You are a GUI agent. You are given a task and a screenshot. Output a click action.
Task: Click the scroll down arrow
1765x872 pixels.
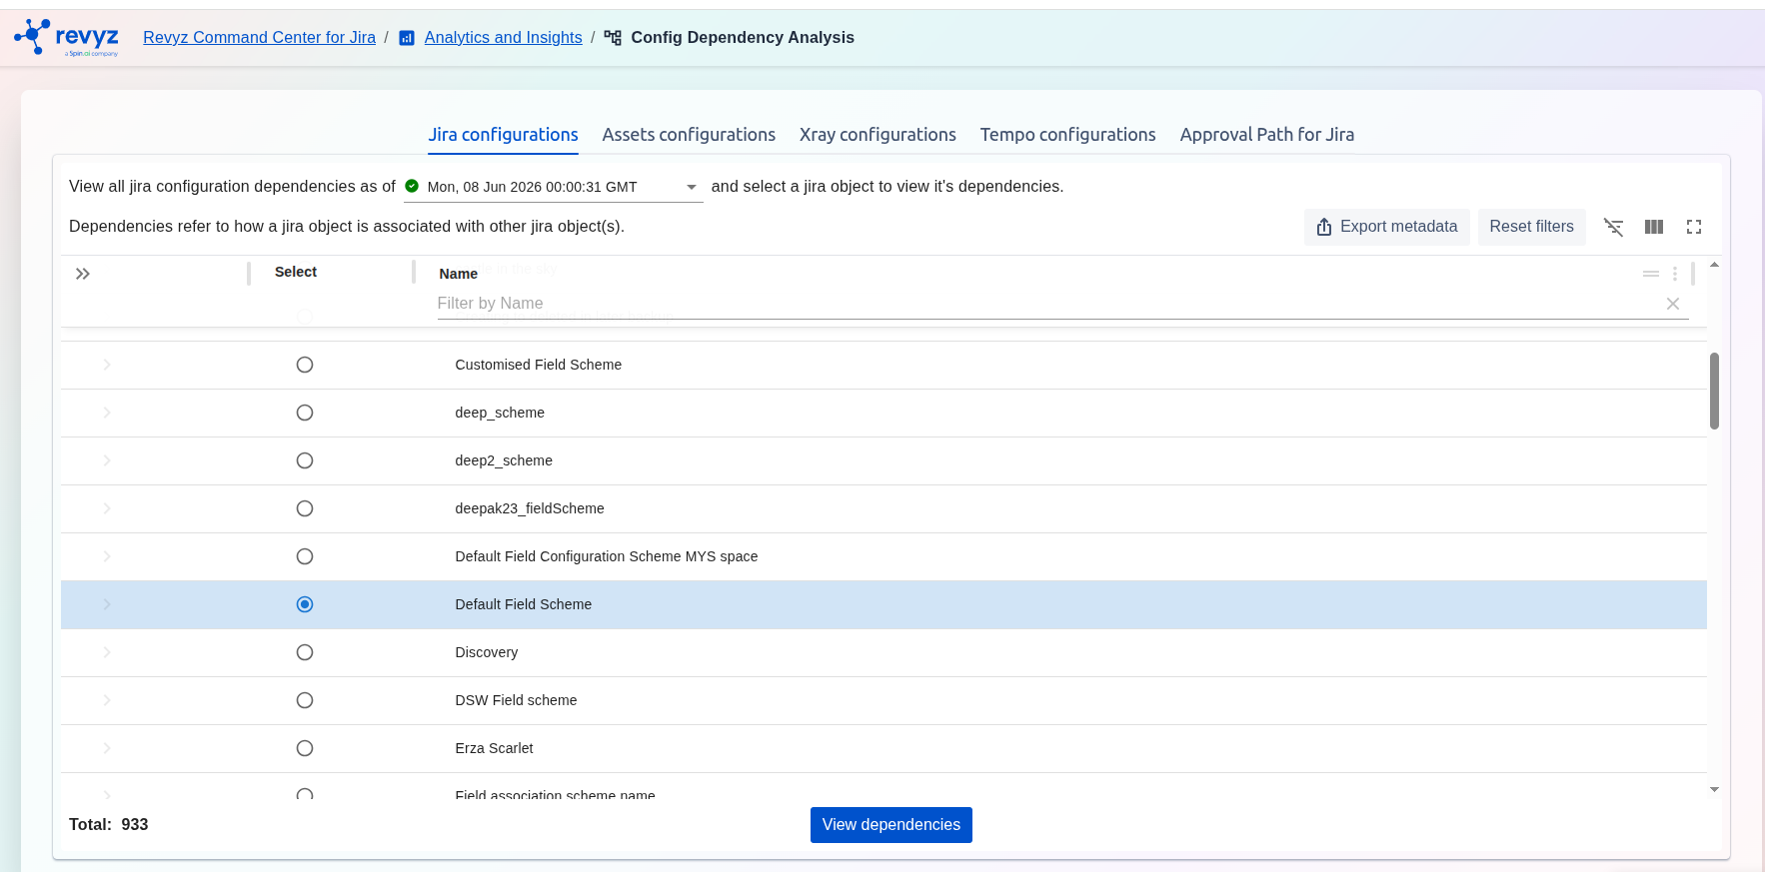pyautogui.click(x=1714, y=789)
